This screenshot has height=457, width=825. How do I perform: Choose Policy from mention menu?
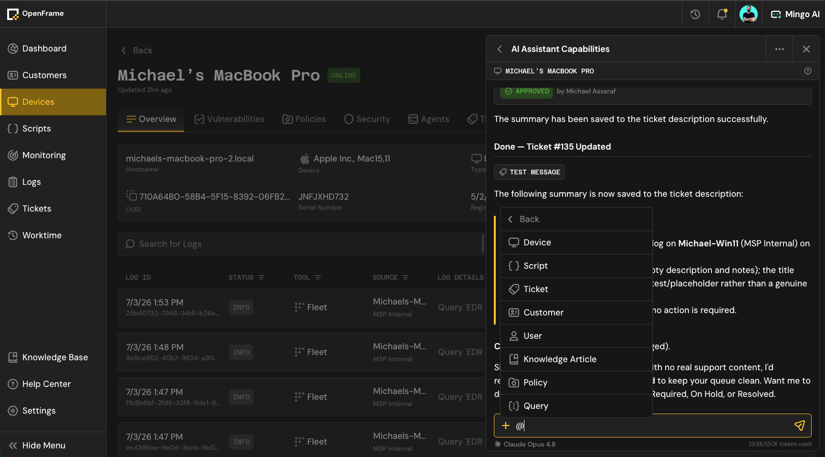(576, 383)
